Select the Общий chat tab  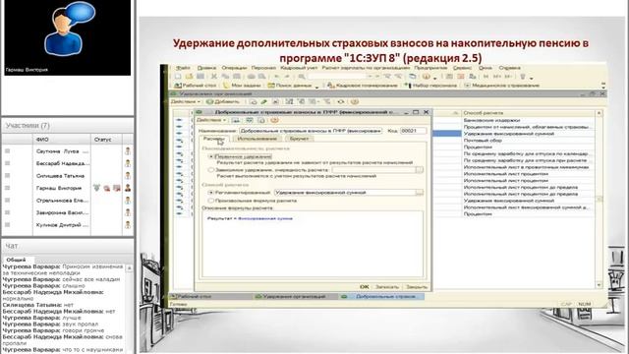click(16, 260)
